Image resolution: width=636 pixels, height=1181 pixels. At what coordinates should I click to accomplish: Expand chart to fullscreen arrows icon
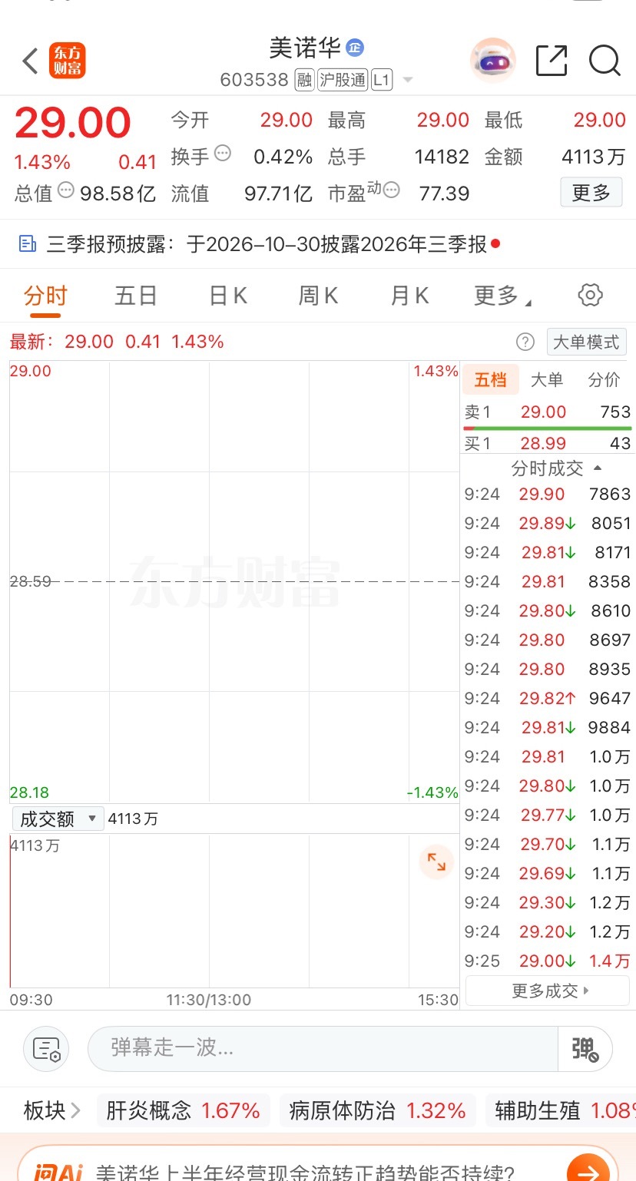436,862
